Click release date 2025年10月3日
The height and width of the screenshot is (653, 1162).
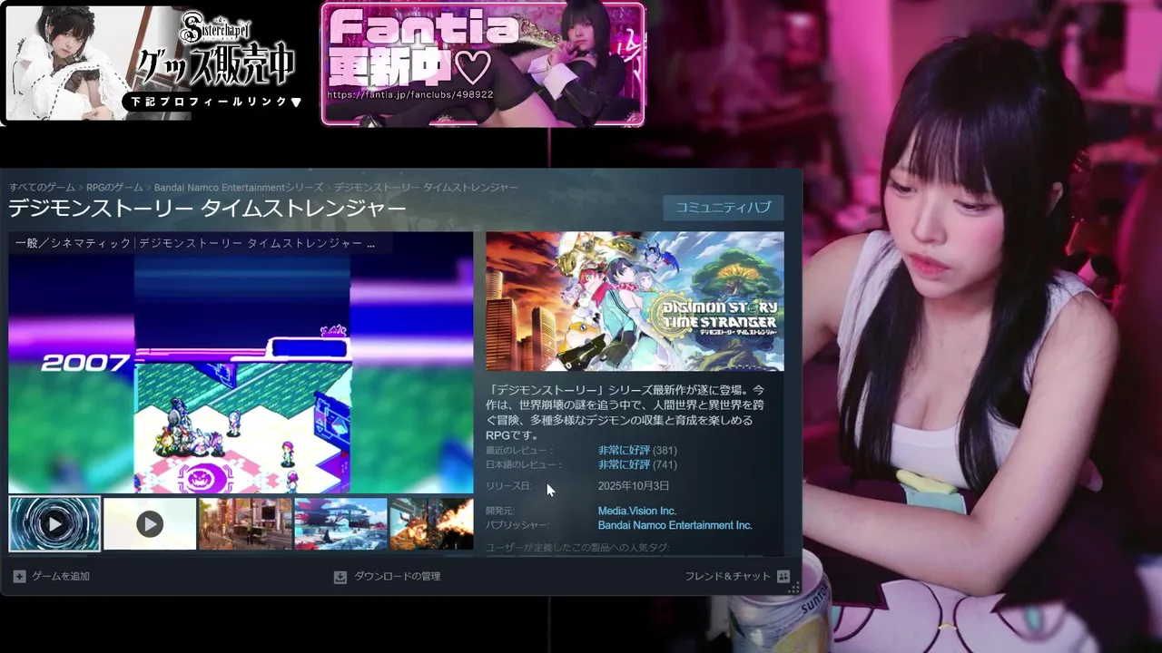tap(634, 487)
